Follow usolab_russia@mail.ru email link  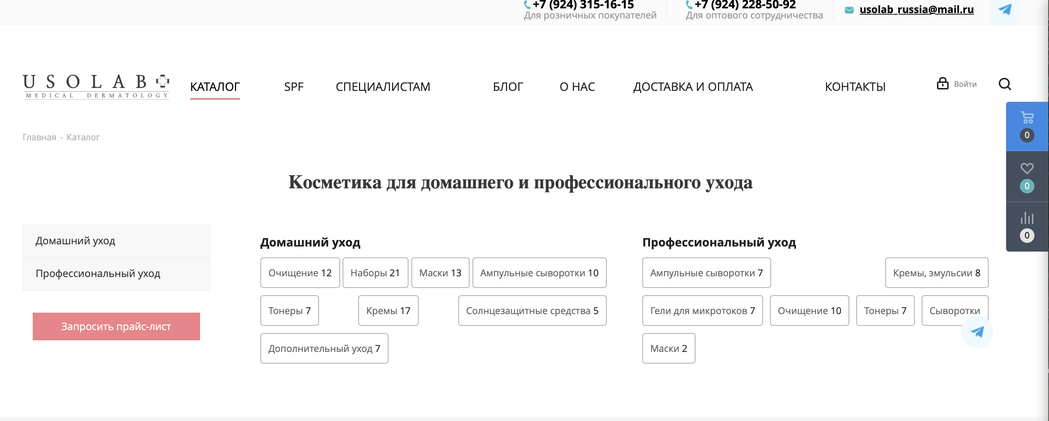tap(916, 9)
